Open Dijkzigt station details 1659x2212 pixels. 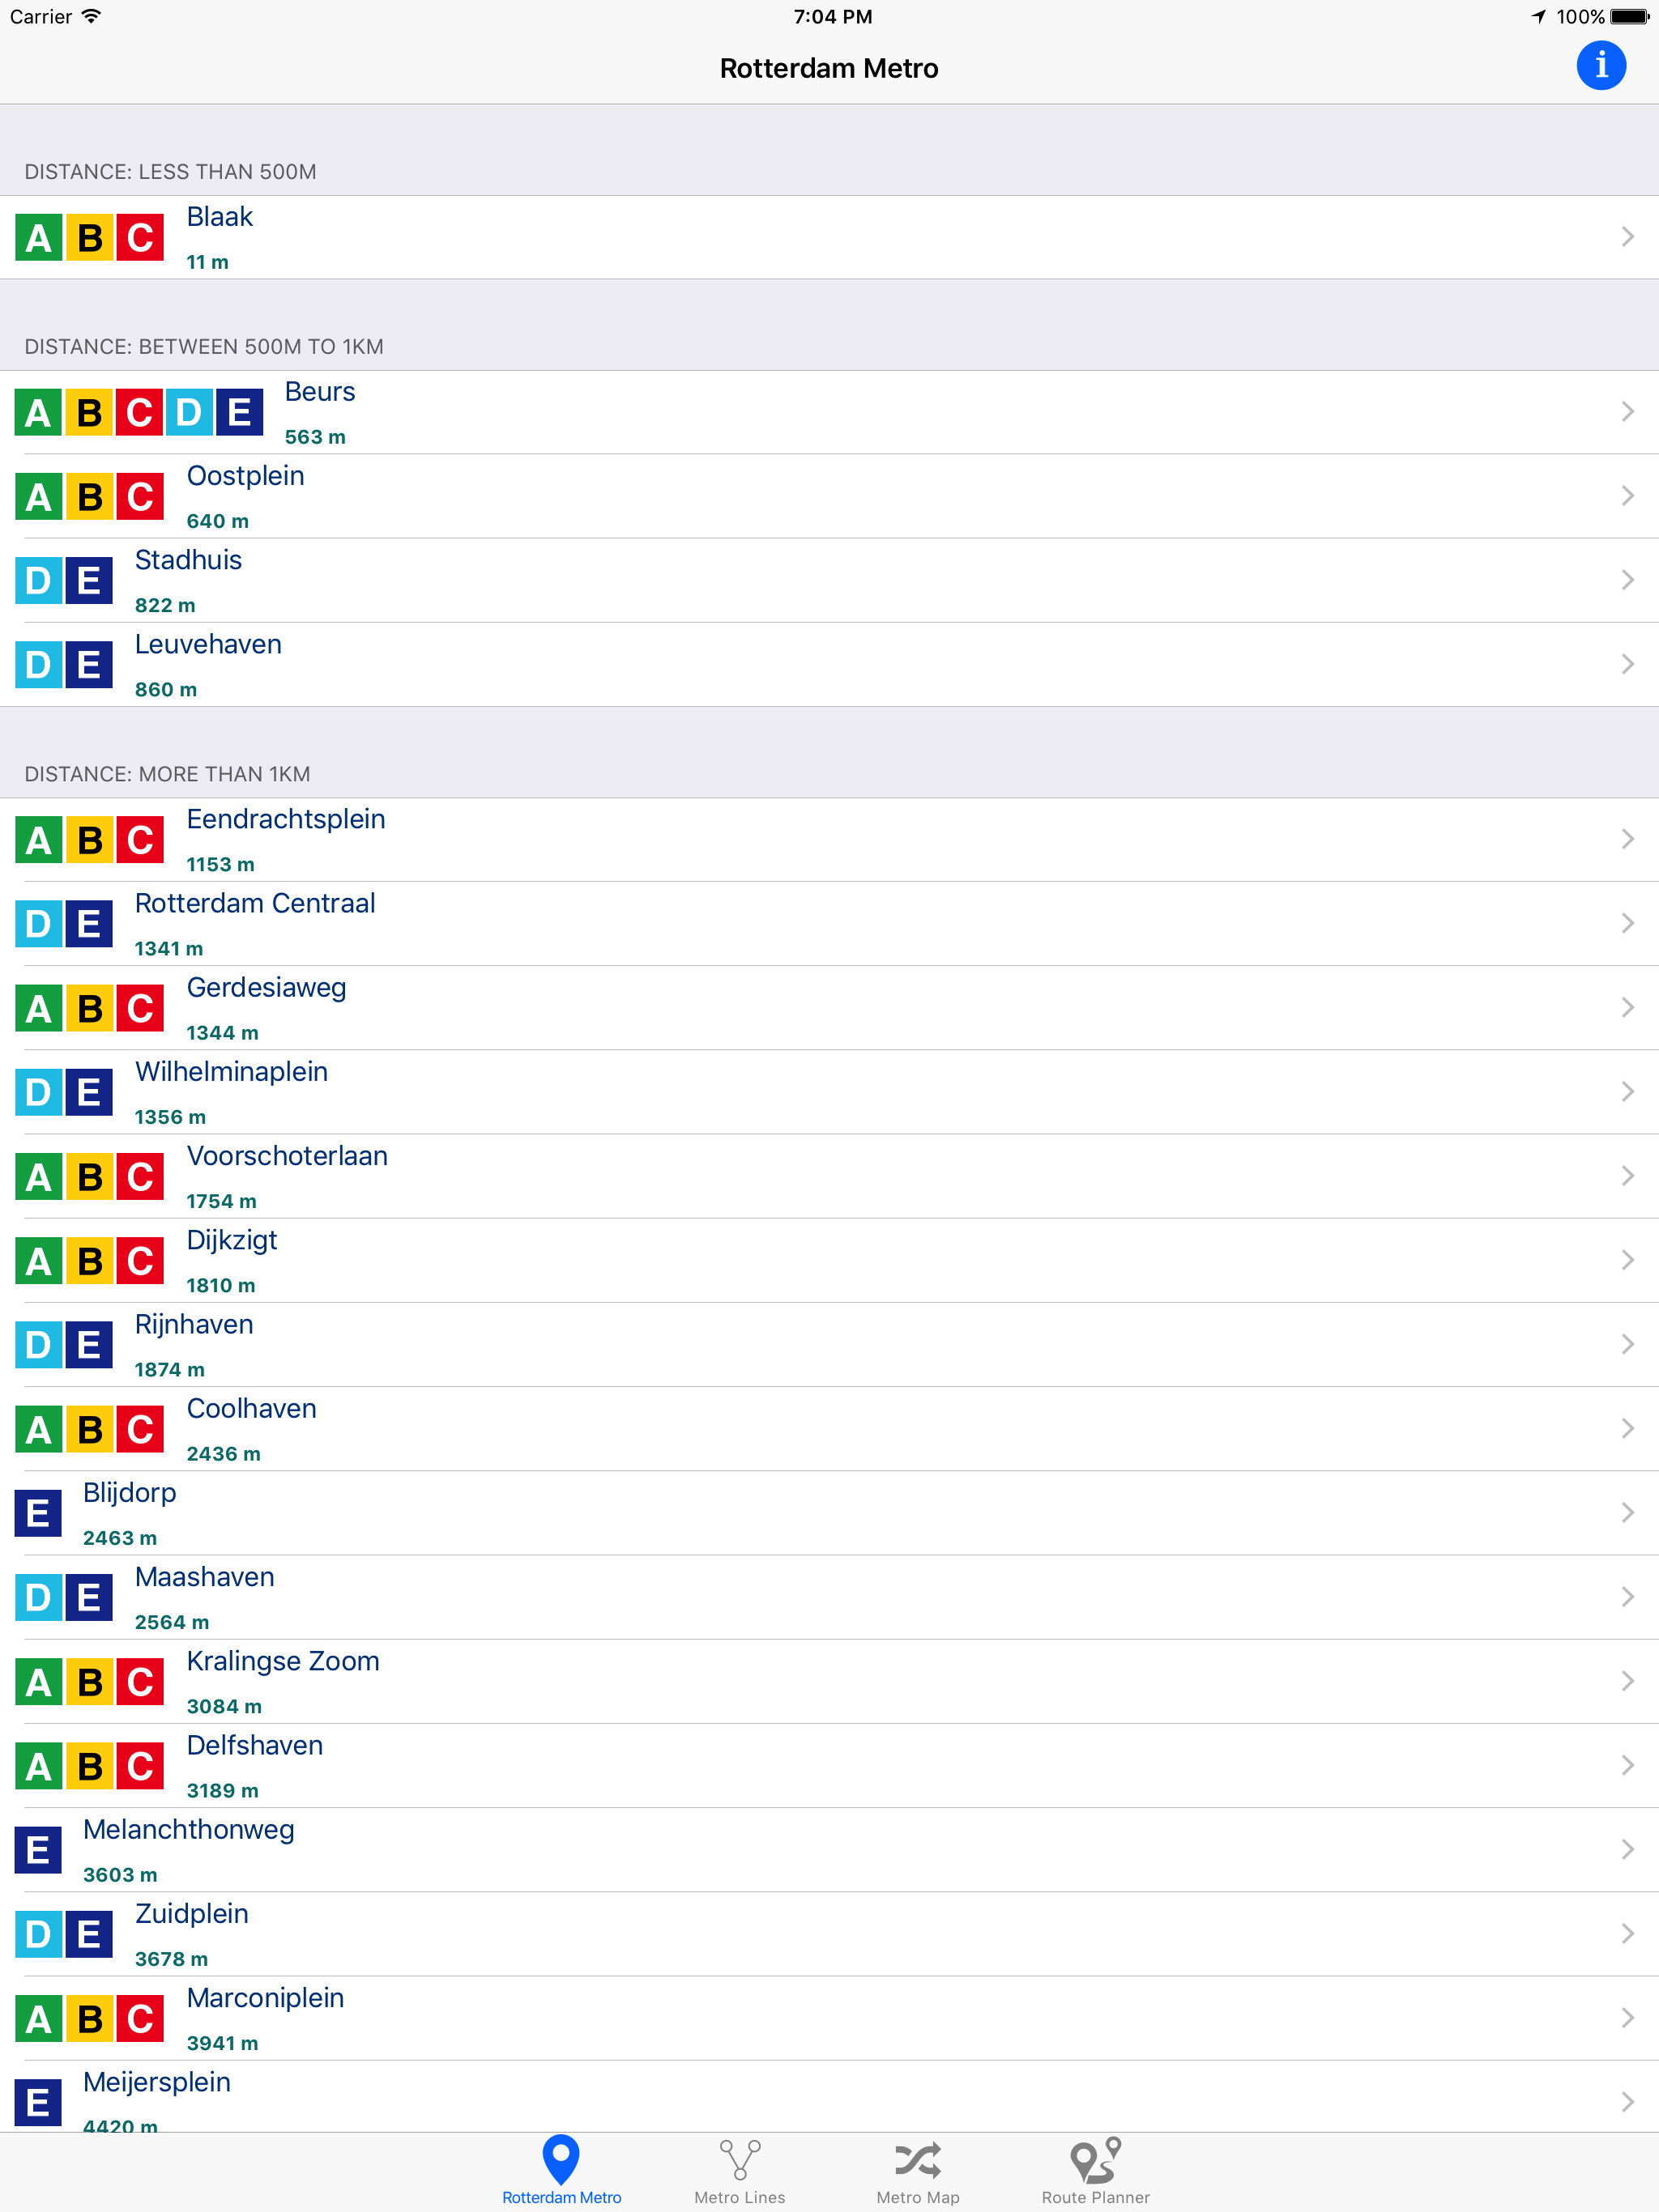(829, 1260)
